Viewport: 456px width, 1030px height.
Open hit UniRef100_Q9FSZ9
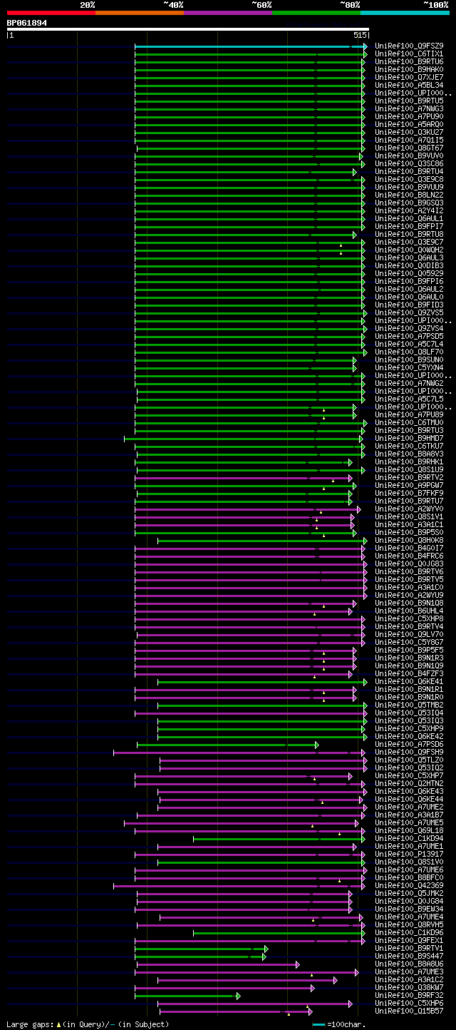[409, 46]
